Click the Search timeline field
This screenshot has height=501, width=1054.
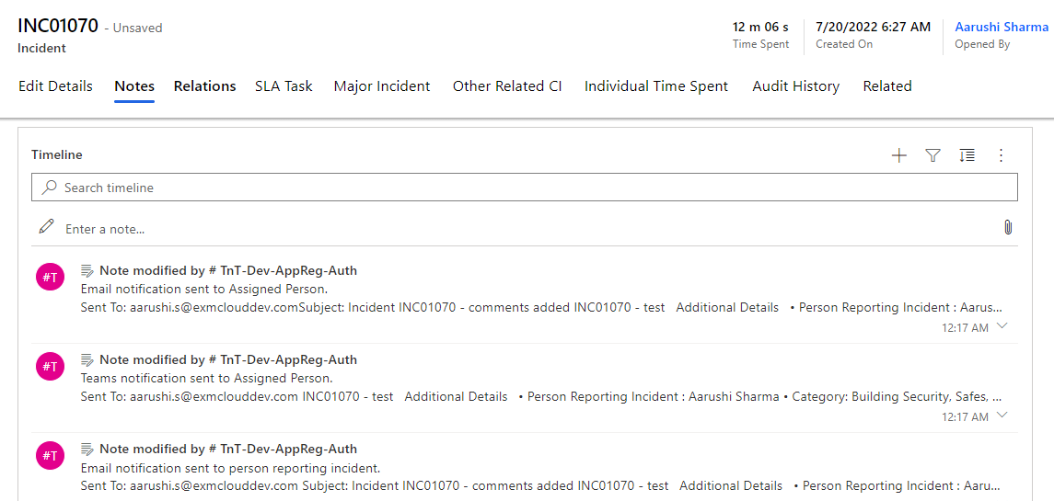tap(525, 188)
